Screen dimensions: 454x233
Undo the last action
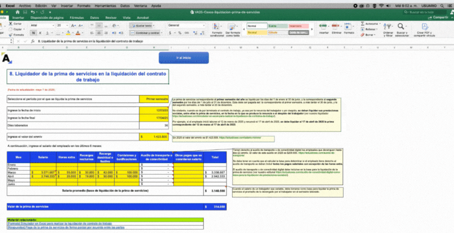[x=32, y=12]
